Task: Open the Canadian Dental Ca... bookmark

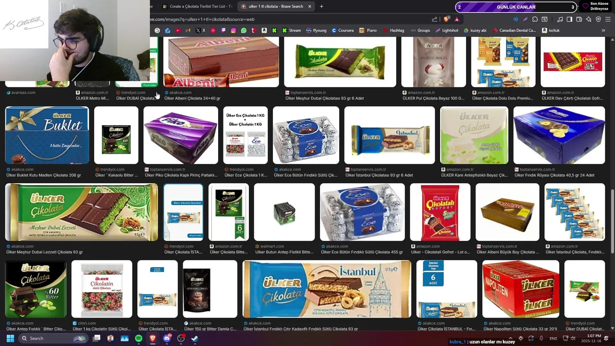Action: point(514,30)
